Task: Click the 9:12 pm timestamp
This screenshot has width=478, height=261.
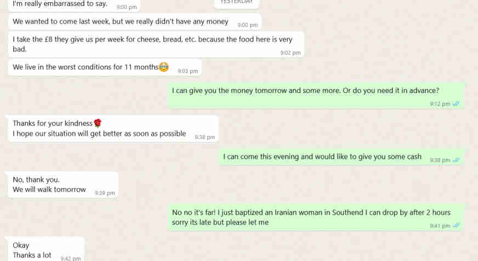Action: pos(440,104)
